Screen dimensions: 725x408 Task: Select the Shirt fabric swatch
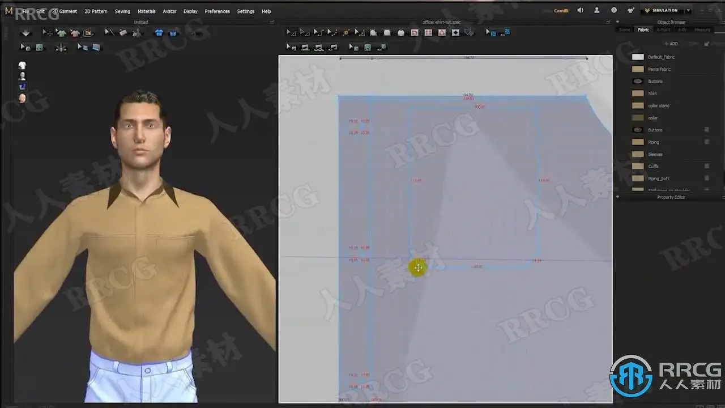638,93
